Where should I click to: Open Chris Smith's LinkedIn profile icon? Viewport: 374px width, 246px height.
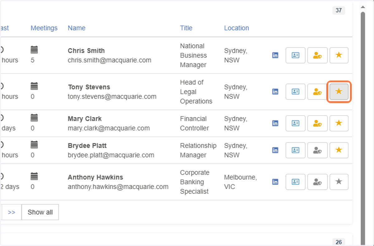pos(275,55)
